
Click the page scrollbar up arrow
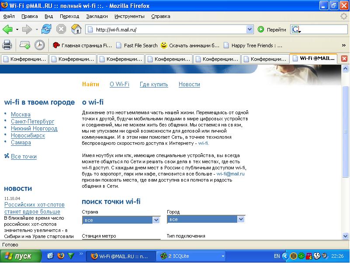(345, 69)
